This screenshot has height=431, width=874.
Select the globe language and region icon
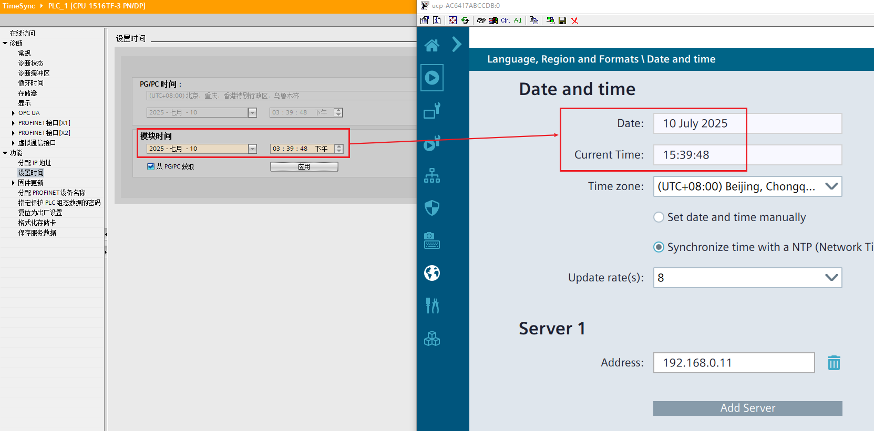pos(431,273)
